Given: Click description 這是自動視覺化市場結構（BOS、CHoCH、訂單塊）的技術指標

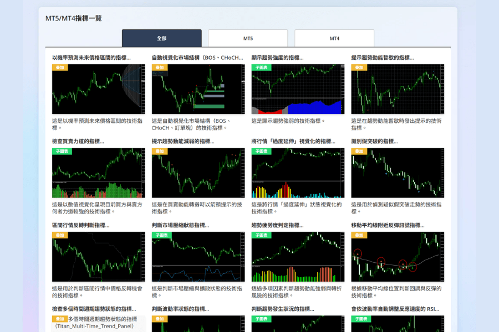Looking at the screenshot, I should point(191,124).
